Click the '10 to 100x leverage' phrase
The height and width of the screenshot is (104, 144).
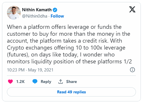[x=100, y=48]
